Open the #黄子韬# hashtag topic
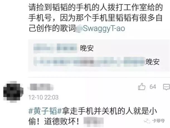Viewport: 170px width, 128px height. pos(45,111)
